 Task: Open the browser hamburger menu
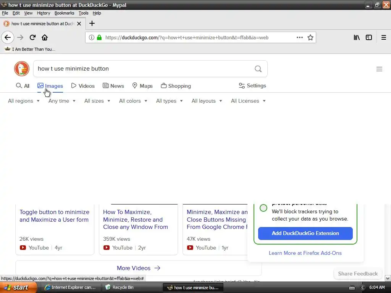(x=384, y=38)
